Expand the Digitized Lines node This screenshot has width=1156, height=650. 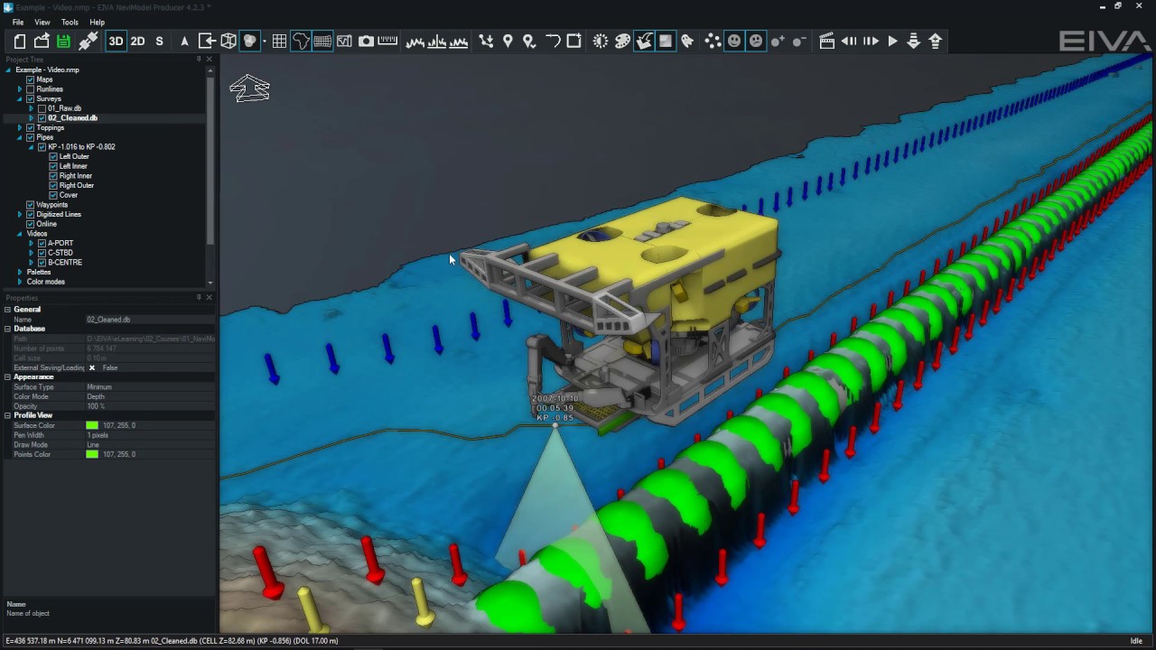pyautogui.click(x=20, y=215)
